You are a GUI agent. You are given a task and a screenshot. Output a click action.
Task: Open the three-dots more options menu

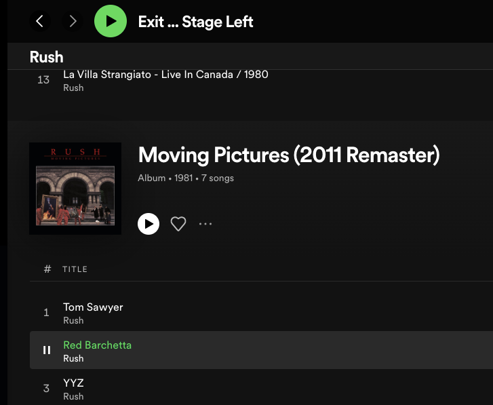coord(205,224)
